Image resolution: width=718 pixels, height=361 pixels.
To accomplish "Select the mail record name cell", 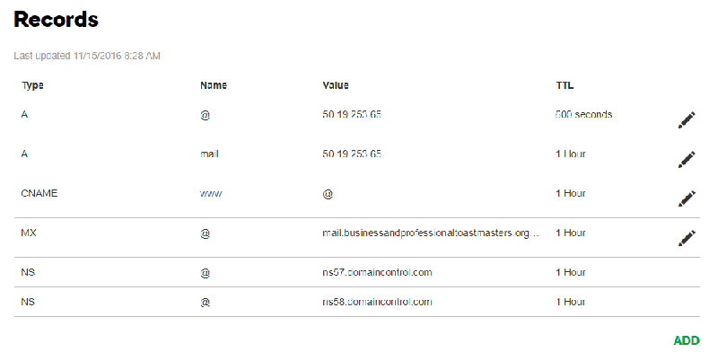I will point(209,154).
